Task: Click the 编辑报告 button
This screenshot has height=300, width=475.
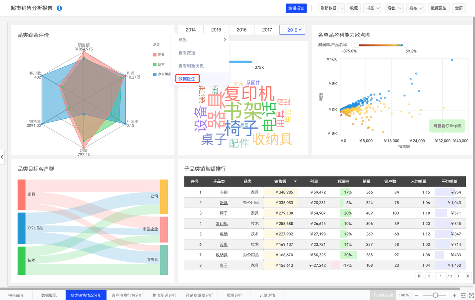Action: click(x=296, y=8)
